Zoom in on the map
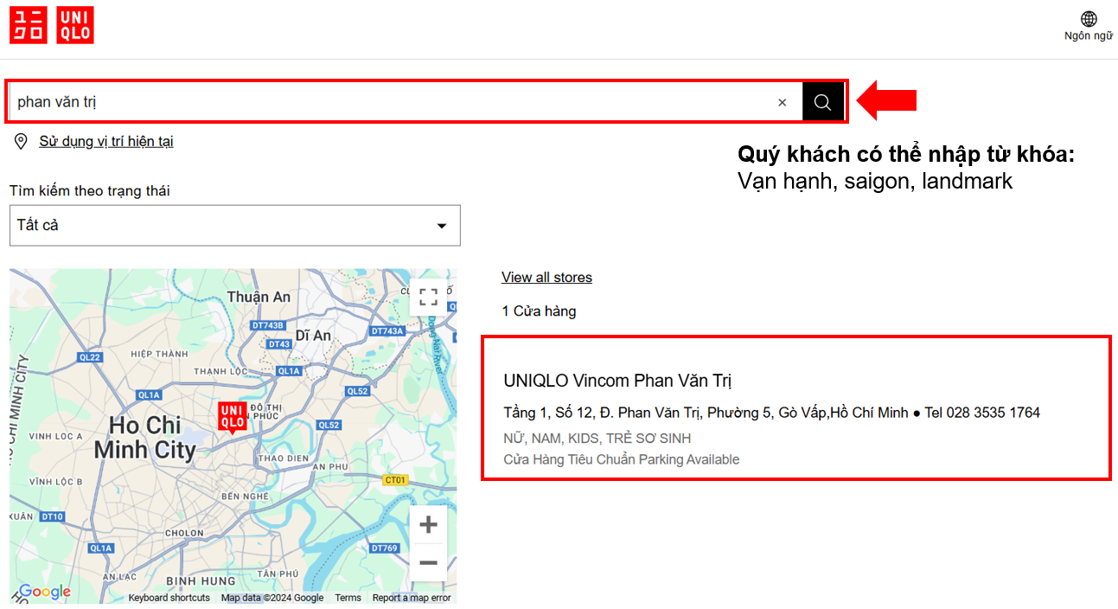Image resolution: width=1118 pixels, height=609 pixels. pyautogui.click(x=428, y=525)
